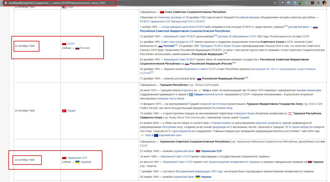This screenshot has width=330, height=182.
Task: Click the US flag beside США
Action: [64, 7]
